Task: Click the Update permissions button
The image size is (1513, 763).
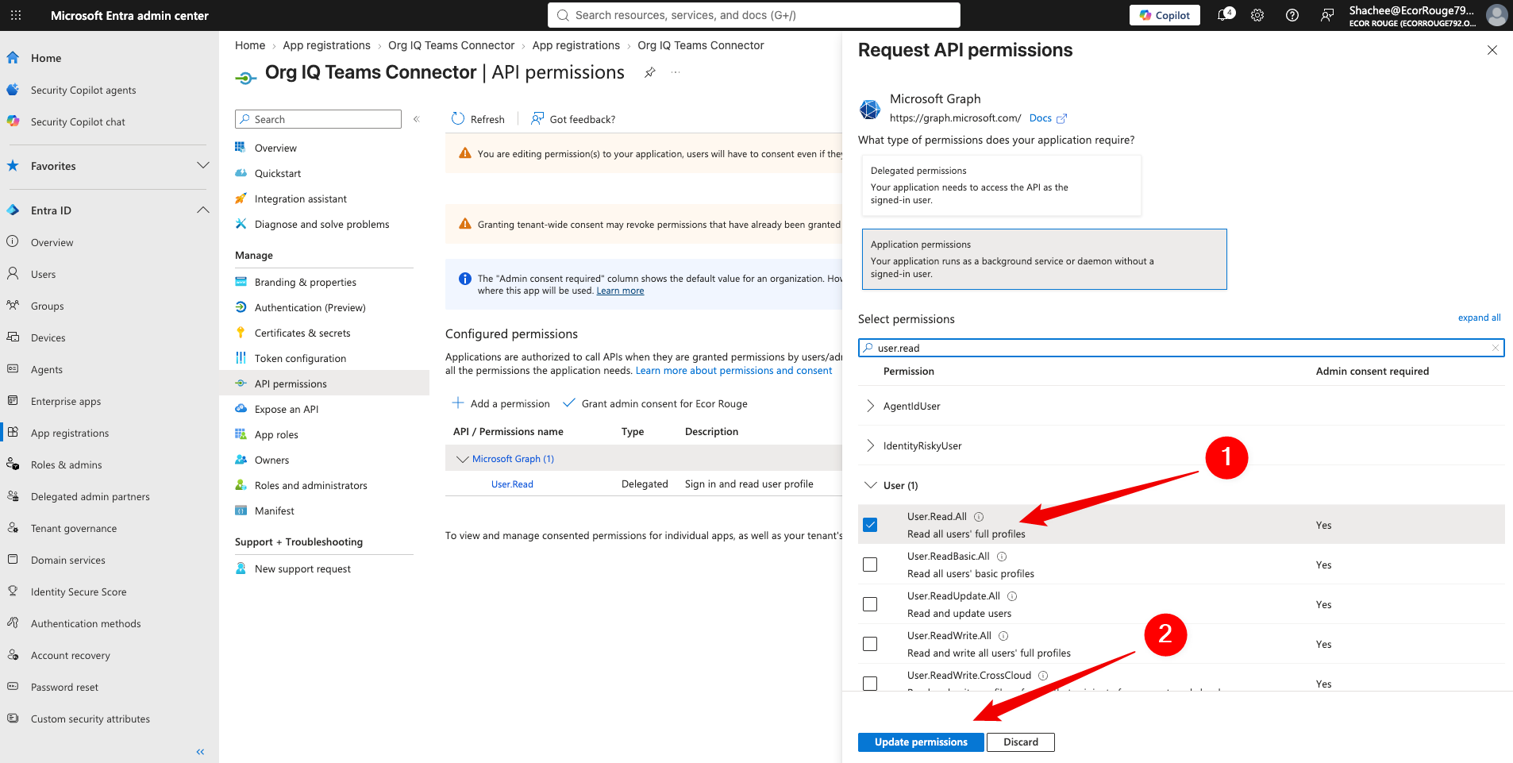Action: coord(921,742)
